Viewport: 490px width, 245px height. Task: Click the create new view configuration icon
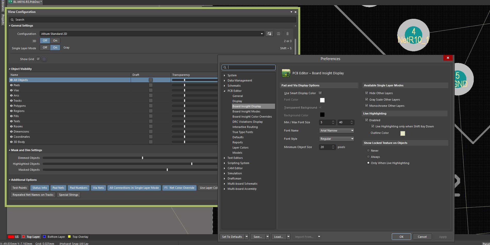[x=269, y=34]
